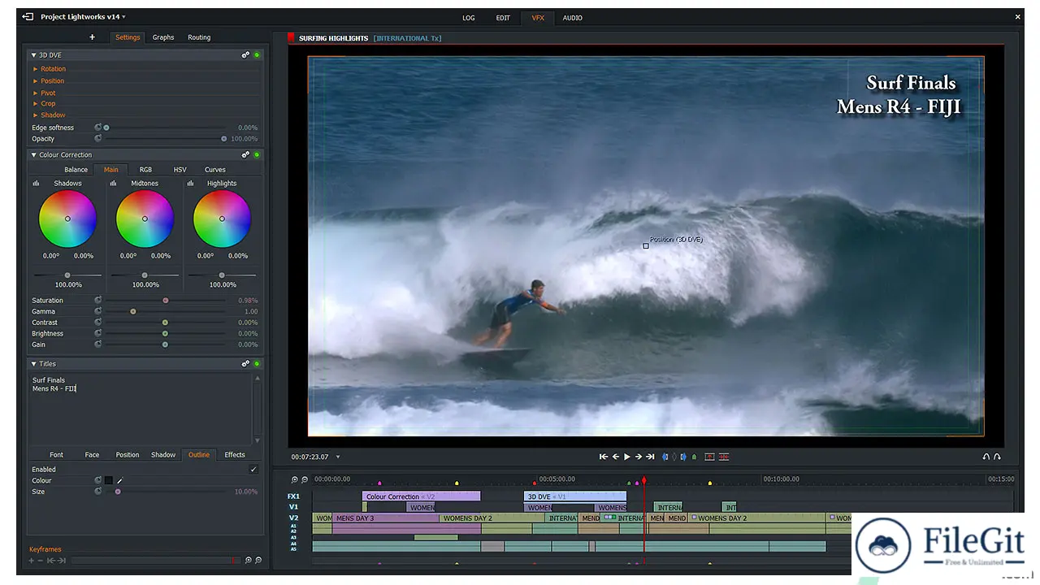
Task: Uncheck the outline Enabled checkbox
Action: tap(253, 470)
